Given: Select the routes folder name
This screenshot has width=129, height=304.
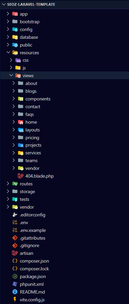Looking at the screenshot, I should tap(26, 184).
